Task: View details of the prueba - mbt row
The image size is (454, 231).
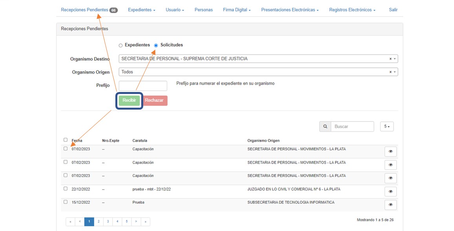Action: [x=390, y=191]
